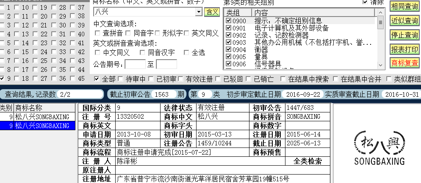421x183 pixels.
Task: Open 商标复查 trademark recheck
Action: coord(404,63)
